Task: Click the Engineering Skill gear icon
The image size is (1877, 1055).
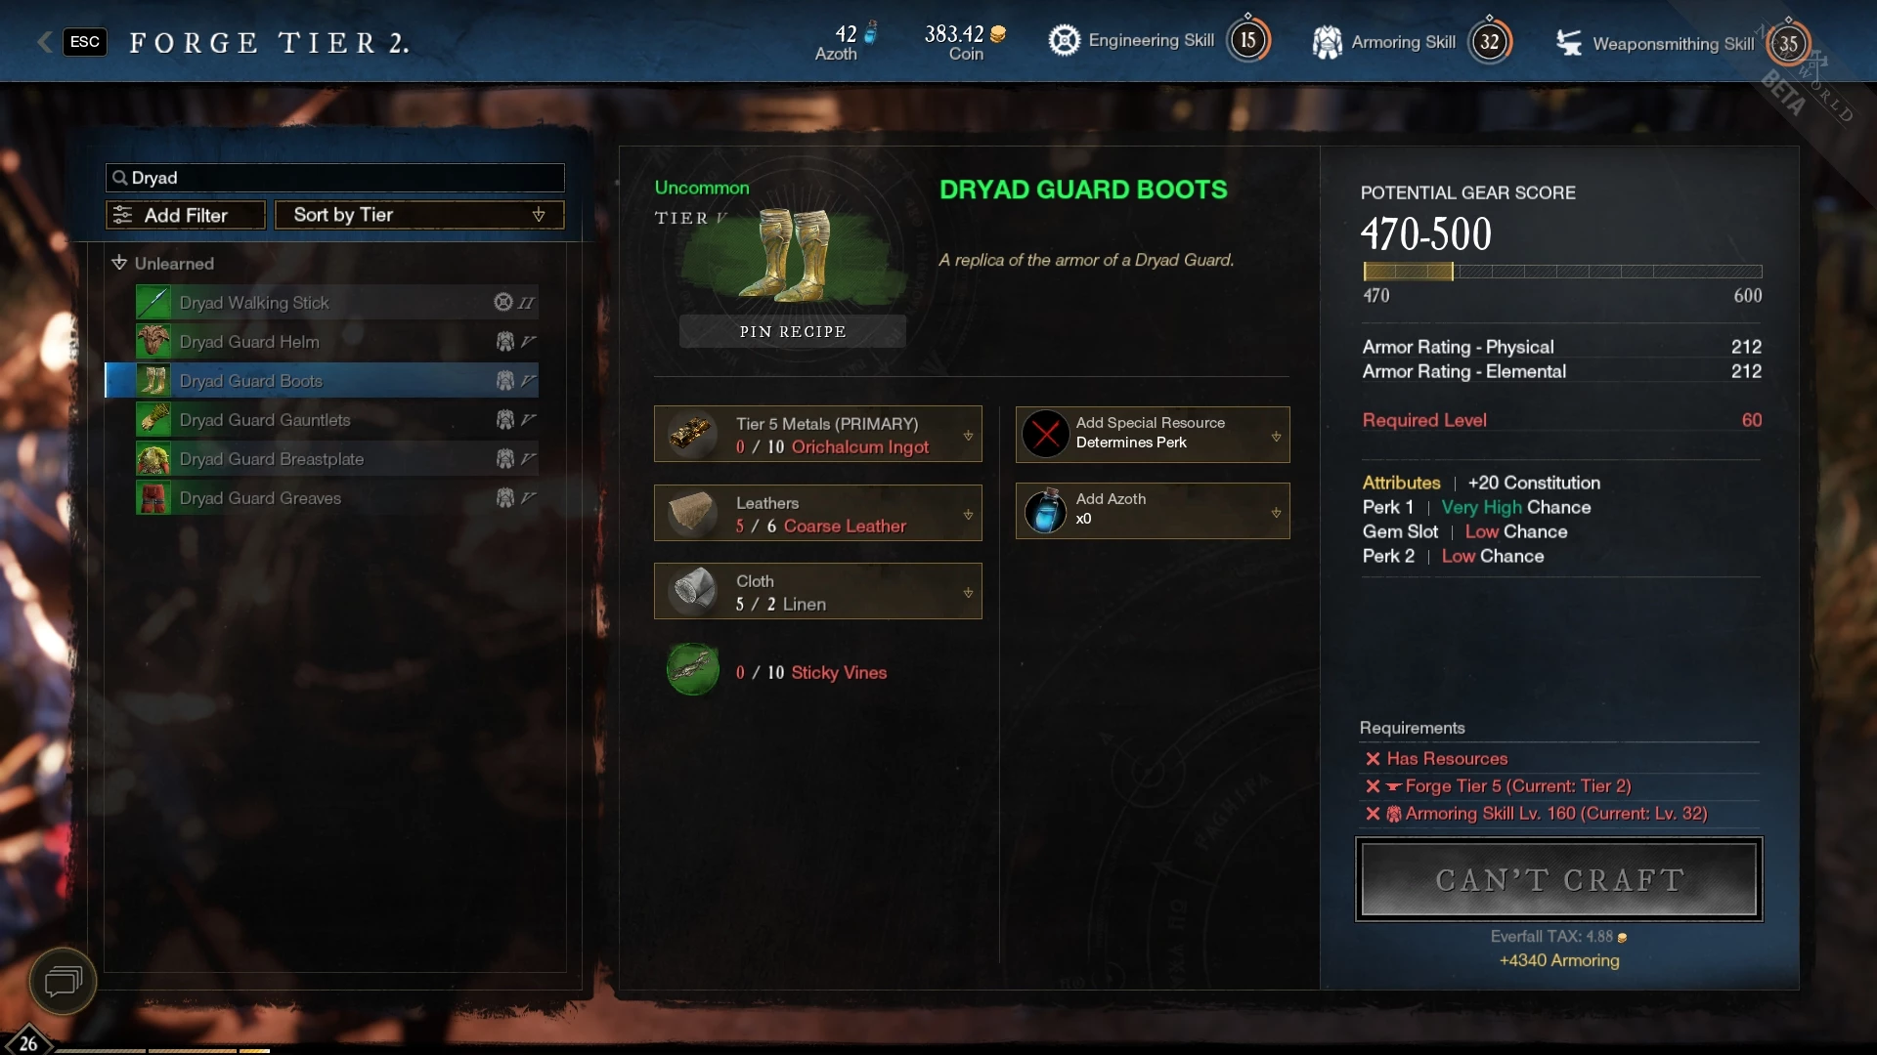Action: point(1064,40)
